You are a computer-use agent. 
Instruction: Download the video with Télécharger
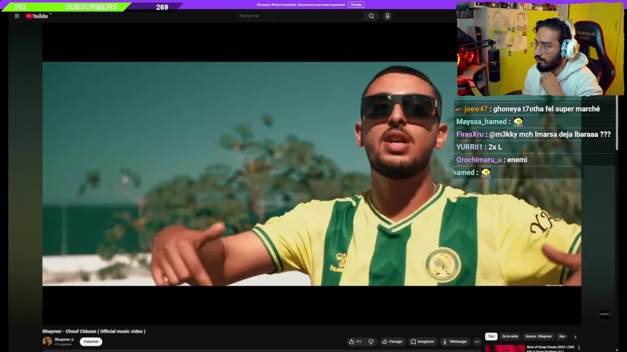pyautogui.click(x=455, y=342)
